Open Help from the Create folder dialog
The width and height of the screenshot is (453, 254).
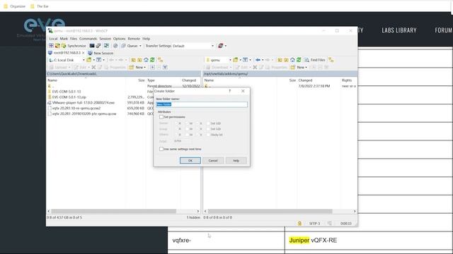click(236, 160)
